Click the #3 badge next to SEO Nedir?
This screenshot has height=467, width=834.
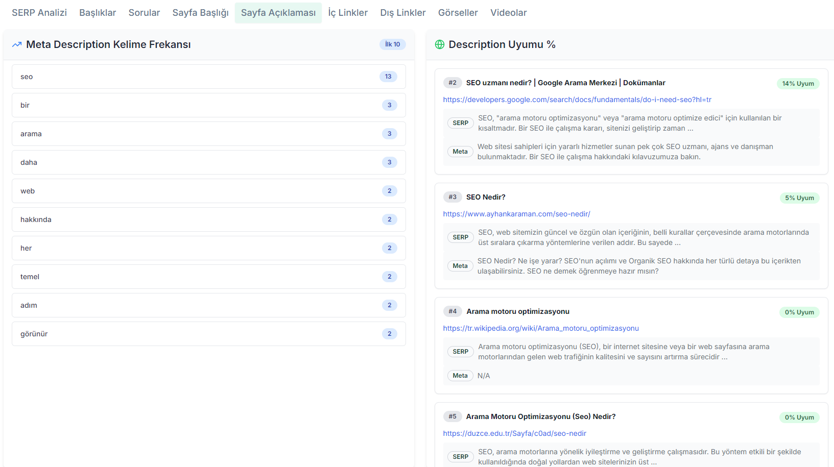452,196
